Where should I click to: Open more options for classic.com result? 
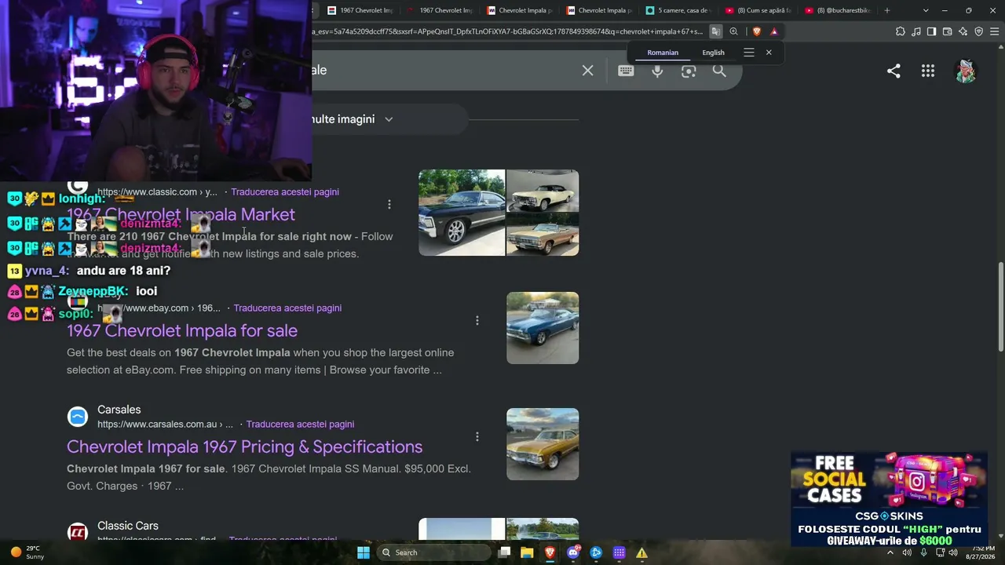click(x=389, y=204)
